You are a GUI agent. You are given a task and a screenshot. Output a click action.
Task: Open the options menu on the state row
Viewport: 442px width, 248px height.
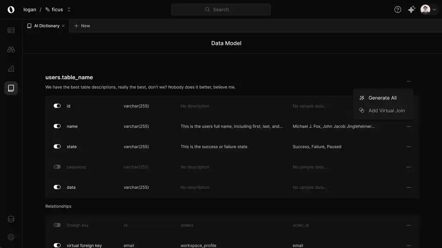click(408, 146)
